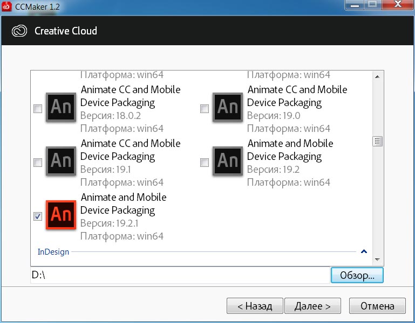Click the Animate and Mobile Device Packaging 19.2 title
The width and height of the screenshot is (415, 323).
(x=290, y=150)
